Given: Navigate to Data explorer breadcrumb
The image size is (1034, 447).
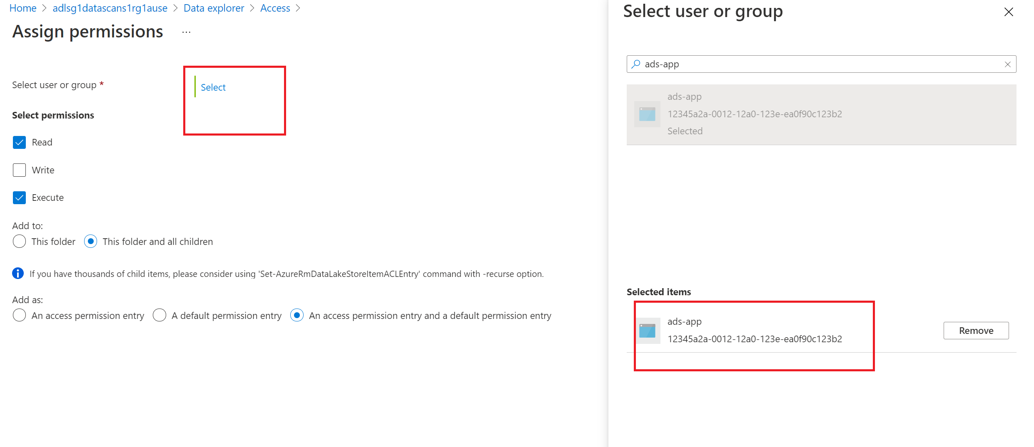Looking at the screenshot, I should click(x=214, y=8).
